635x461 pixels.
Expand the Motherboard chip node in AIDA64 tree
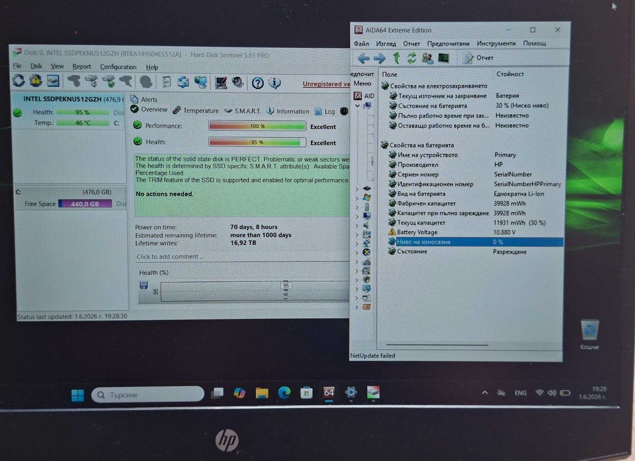pyautogui.click(x=357, y=188)
